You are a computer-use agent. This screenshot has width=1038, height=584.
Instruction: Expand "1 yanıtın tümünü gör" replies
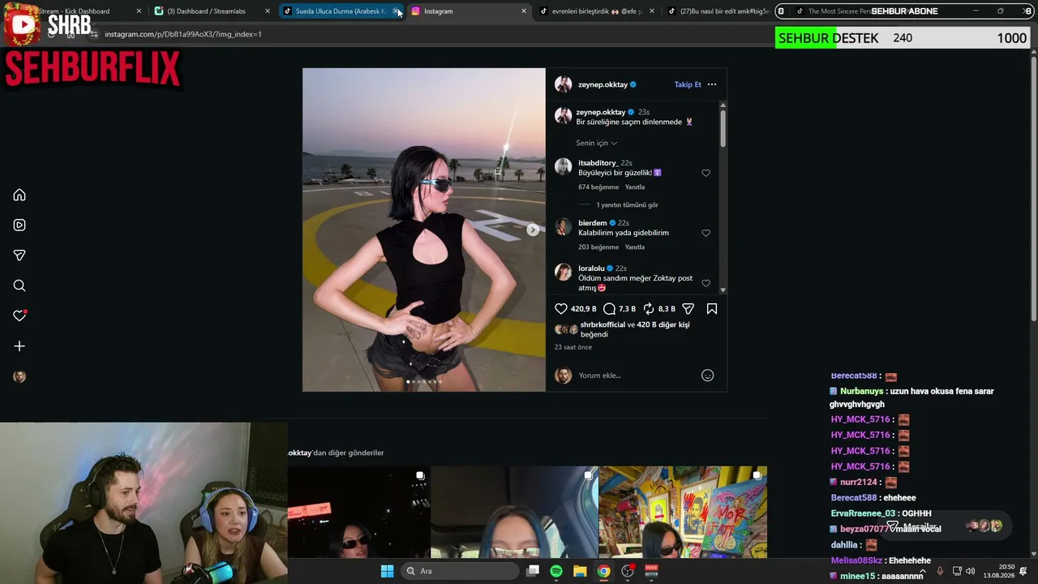click(x=627, y=205)
